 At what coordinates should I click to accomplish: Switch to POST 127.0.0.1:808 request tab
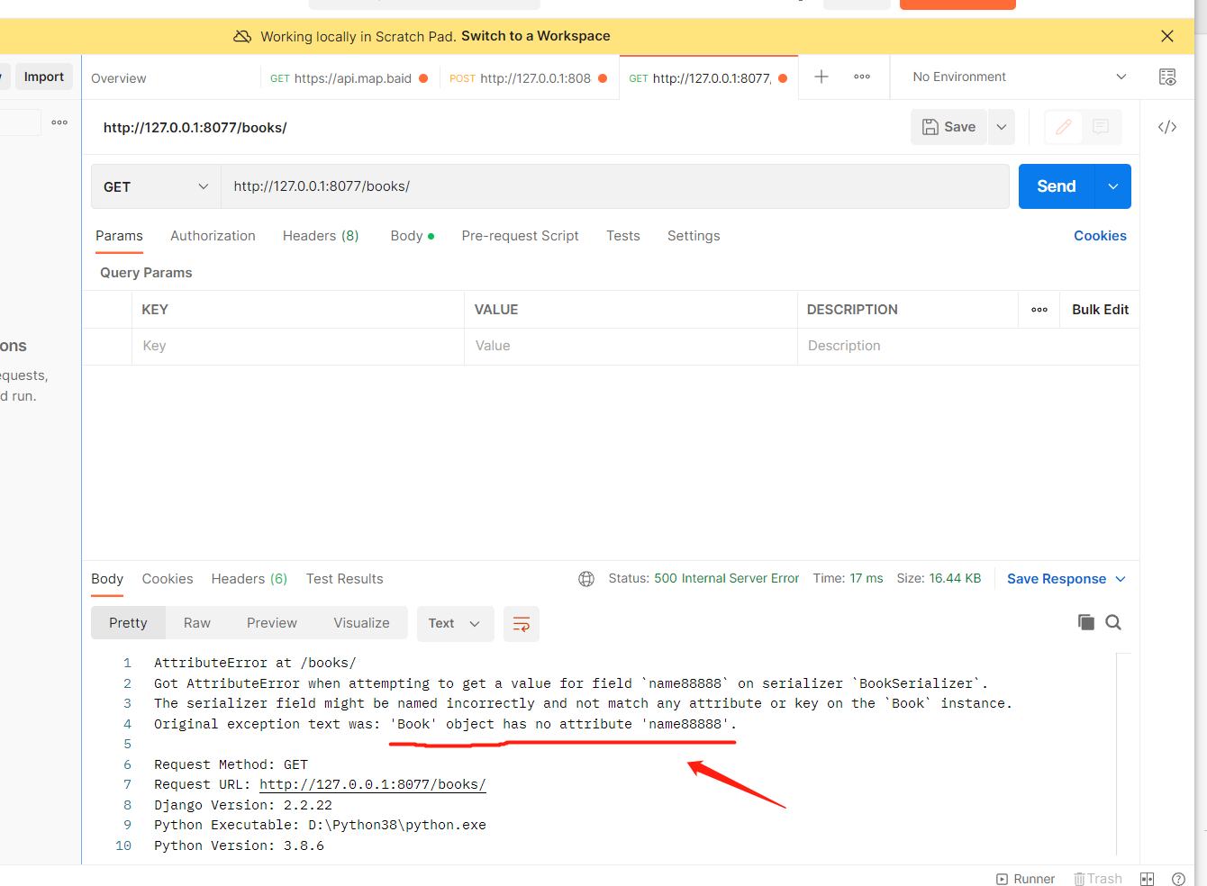(529, 78)
